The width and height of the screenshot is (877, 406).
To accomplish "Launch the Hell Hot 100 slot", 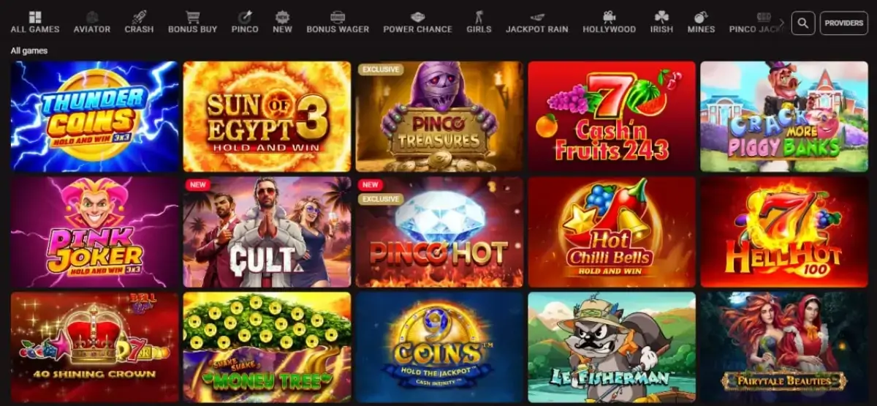I will click(784, 232).
